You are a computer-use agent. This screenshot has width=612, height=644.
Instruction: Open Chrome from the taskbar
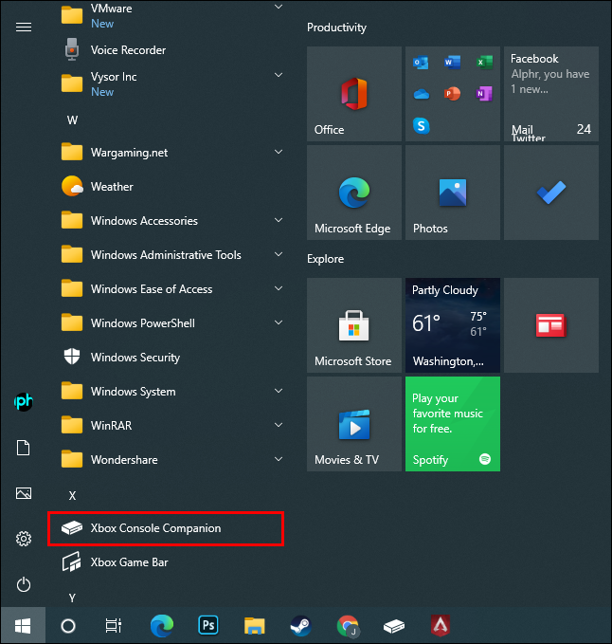pyautogui.click(x=348, y=626)
